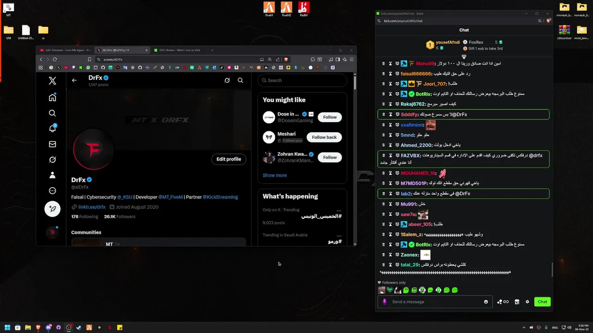Open the ENG language indicator
This screenshot has height=333, width=593.
tap(555, 327)
